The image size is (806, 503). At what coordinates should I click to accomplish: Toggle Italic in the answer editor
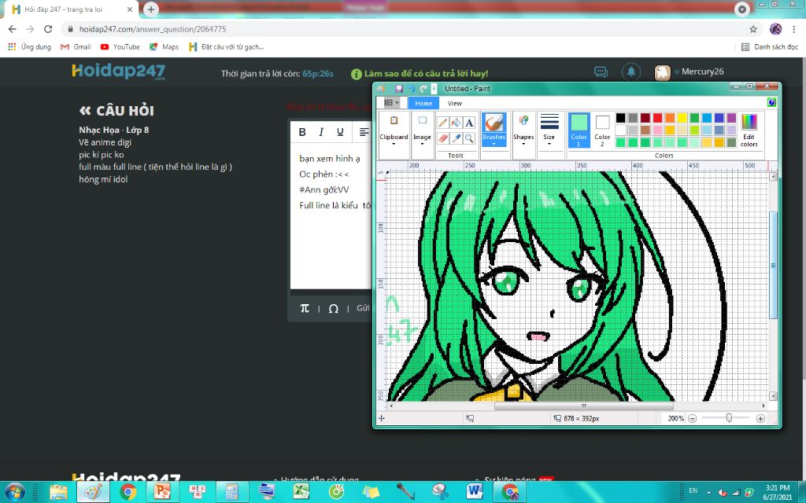pyautogui.click(x=321, y=132)
